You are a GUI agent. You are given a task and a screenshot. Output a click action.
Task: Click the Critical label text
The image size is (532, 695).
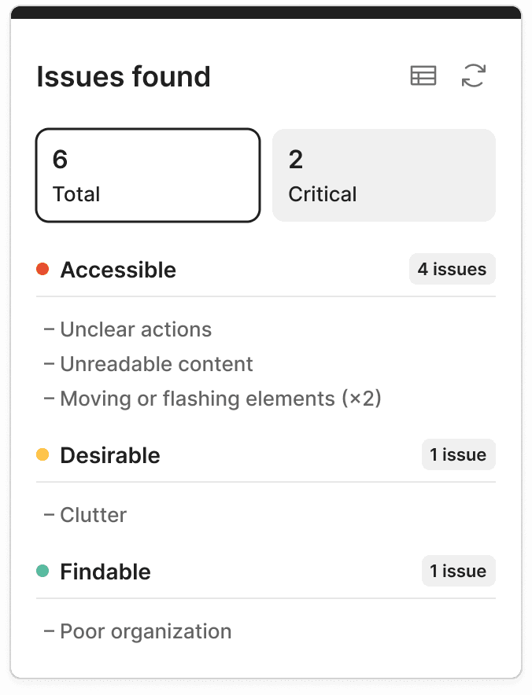pyautogui.click(x=323, y=194)
